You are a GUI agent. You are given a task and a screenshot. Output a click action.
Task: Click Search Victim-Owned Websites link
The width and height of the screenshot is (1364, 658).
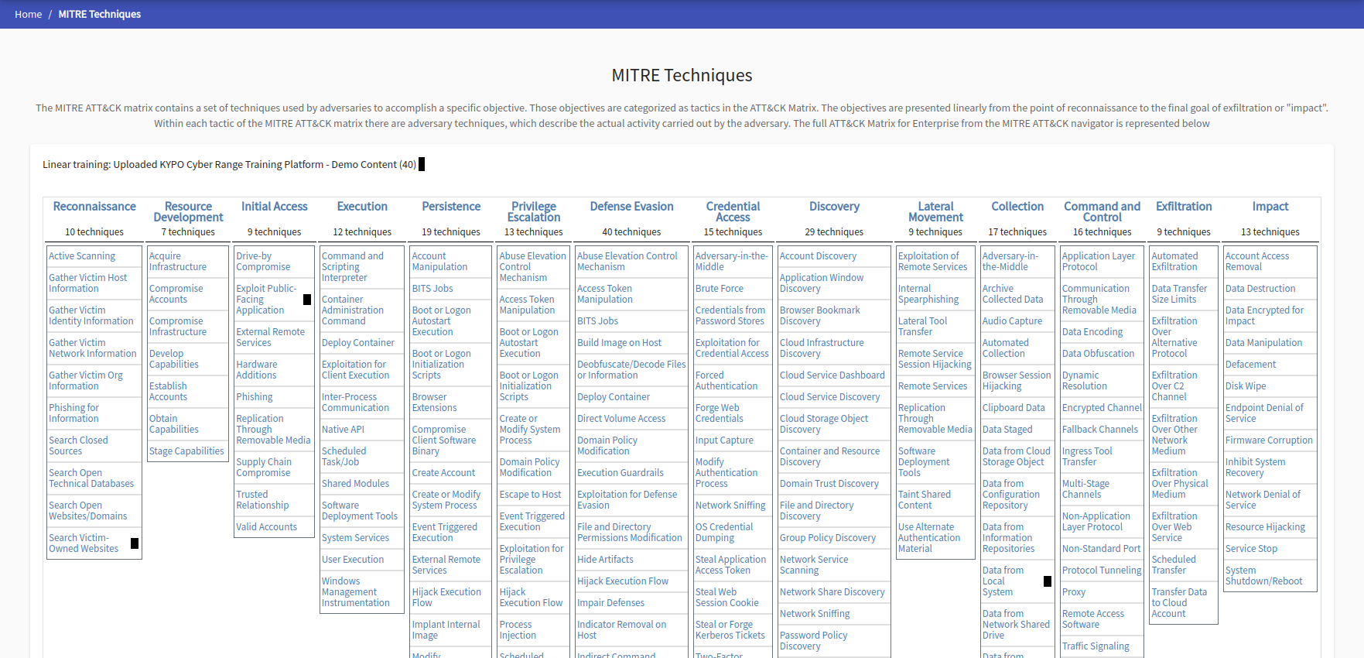pos(84,543)
